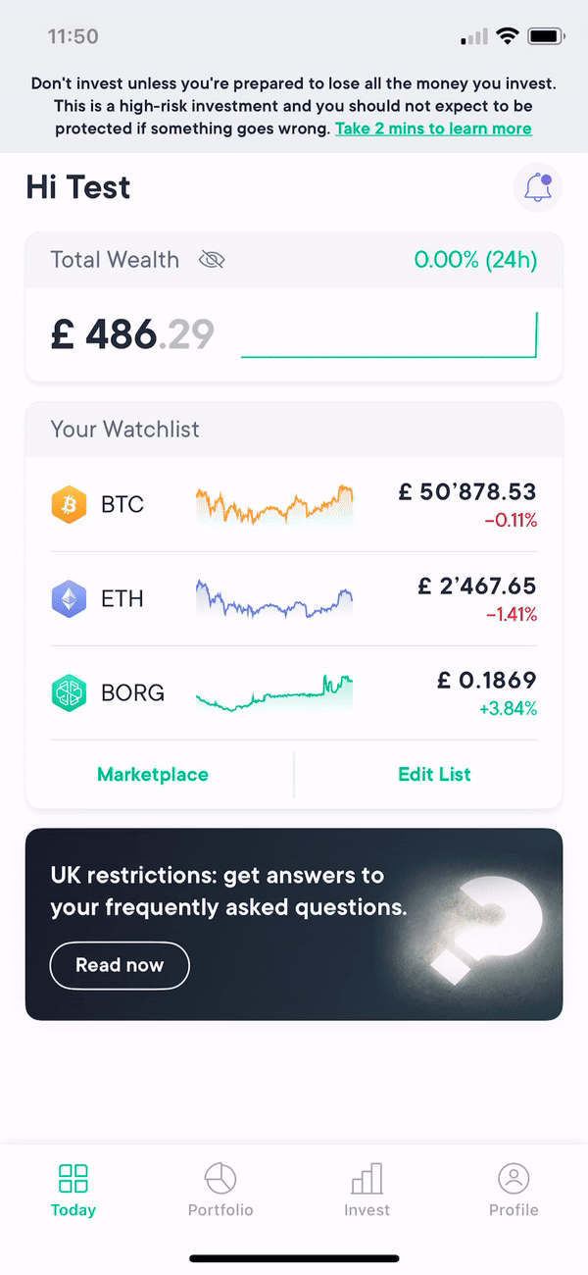
Task: Click the Read now button
Action: 120,965
